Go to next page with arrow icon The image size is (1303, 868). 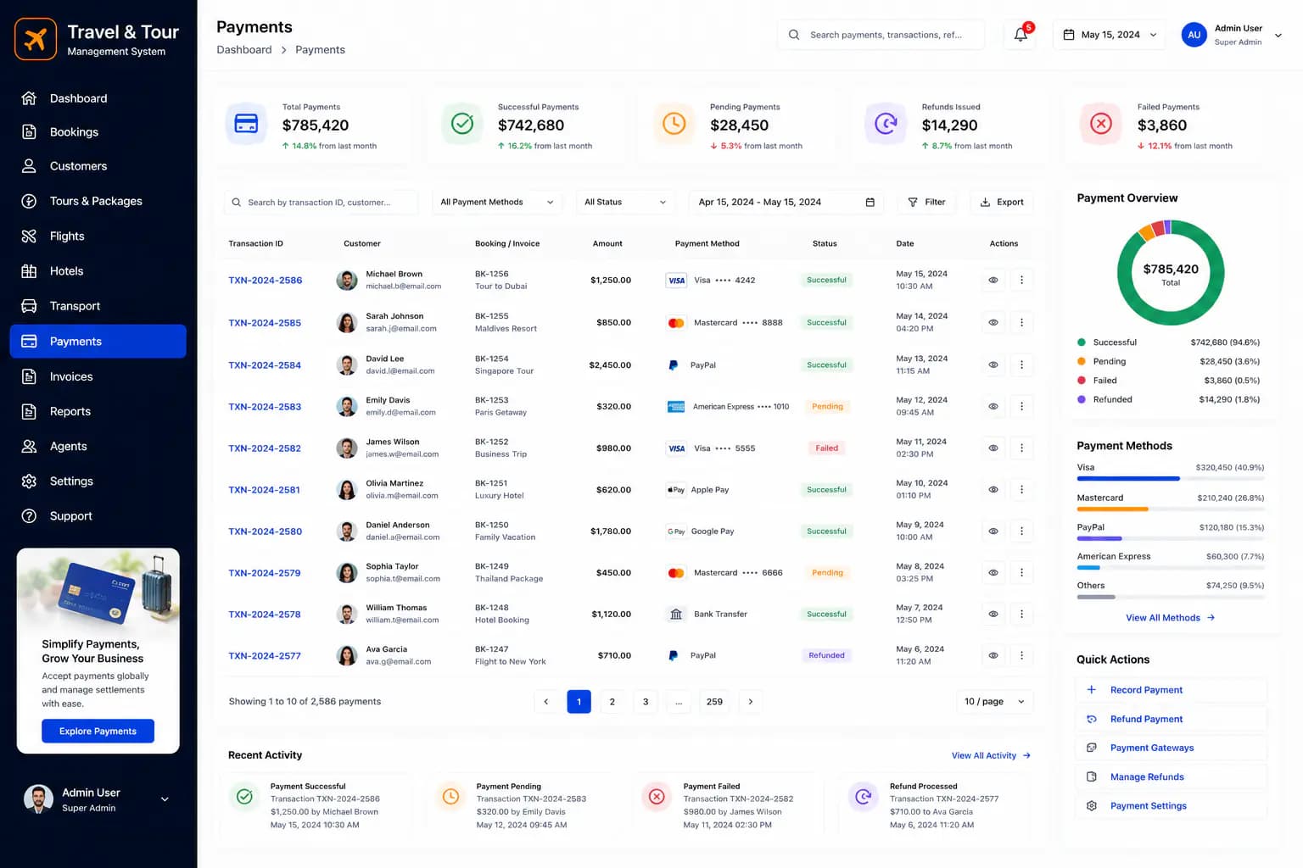[750, 702]
